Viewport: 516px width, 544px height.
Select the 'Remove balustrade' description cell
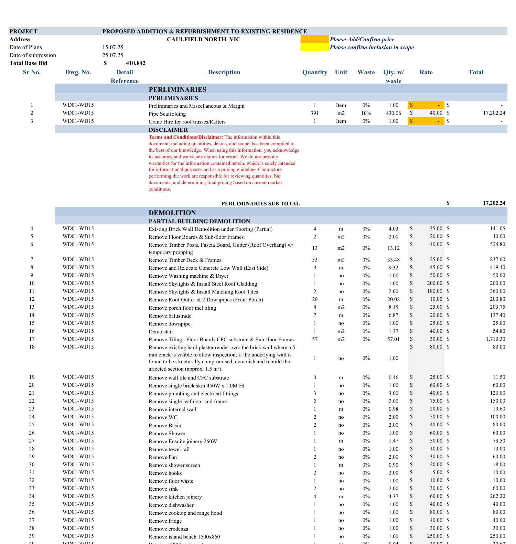[x=170, y=316]
